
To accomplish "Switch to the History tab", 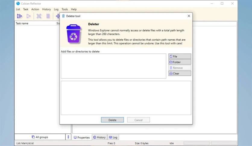I will pyautogui.click(x=99, y=137).
